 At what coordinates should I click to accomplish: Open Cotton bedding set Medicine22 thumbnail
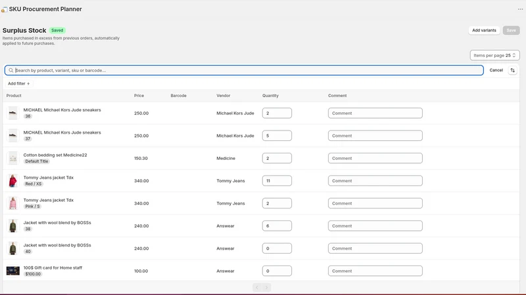(12, 158)
